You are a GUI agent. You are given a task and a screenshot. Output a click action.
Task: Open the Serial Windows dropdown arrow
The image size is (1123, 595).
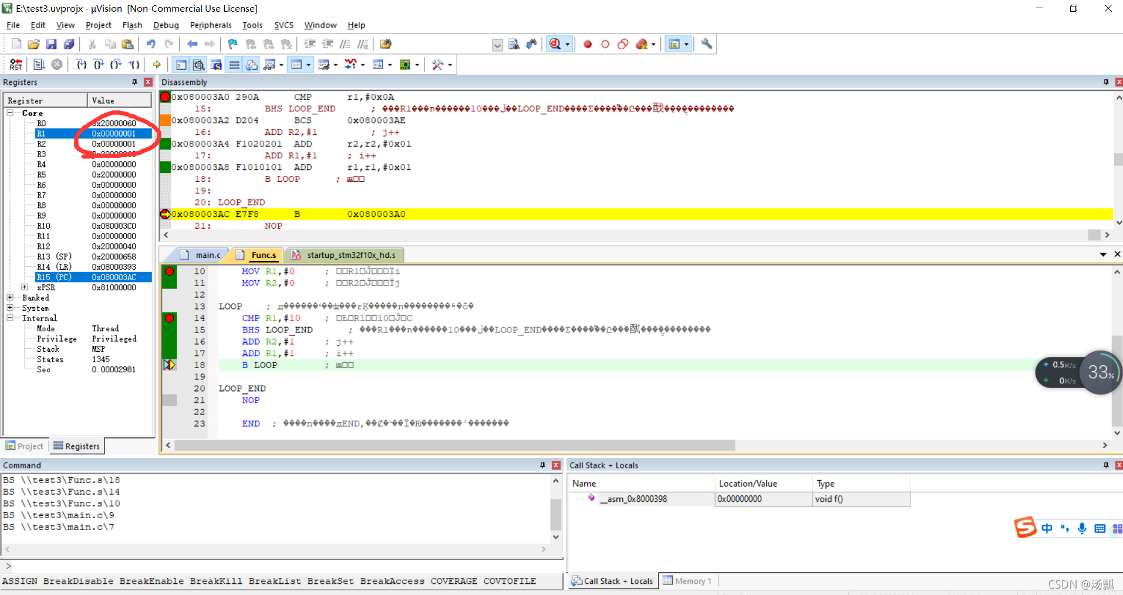(335, 65)
